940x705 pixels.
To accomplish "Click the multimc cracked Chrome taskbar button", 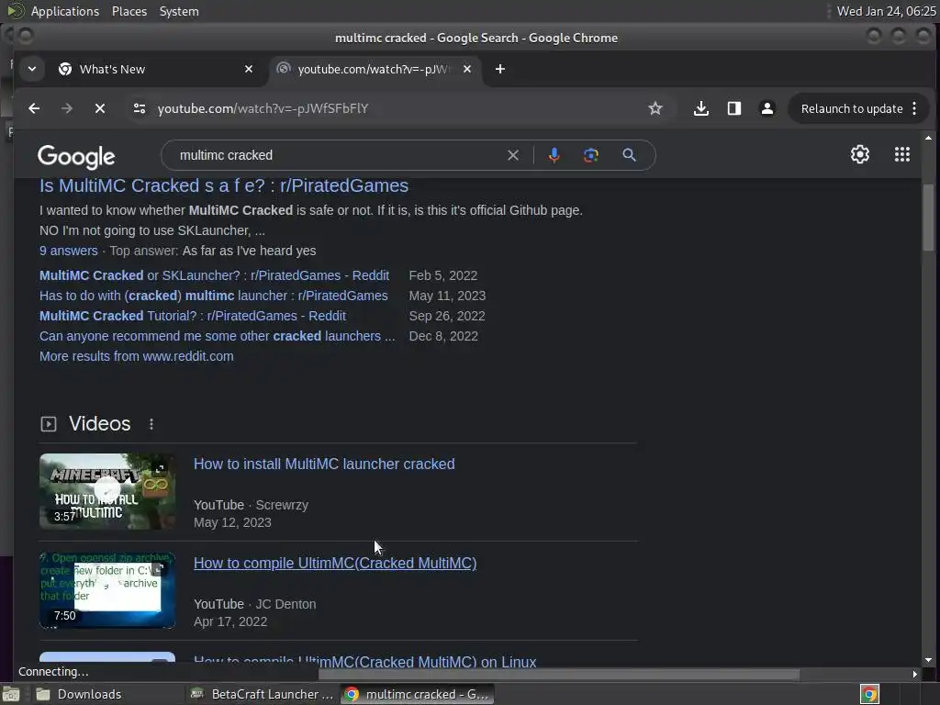I will [x=418, y=694].
